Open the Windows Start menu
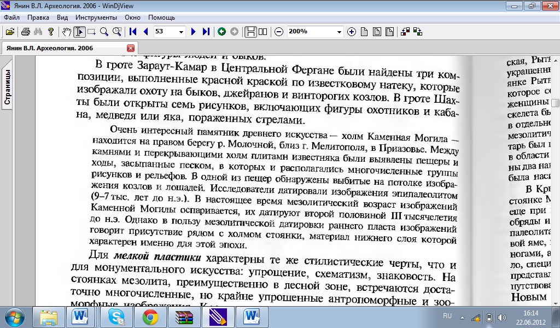The image size is (560, 328). [15, 317]
